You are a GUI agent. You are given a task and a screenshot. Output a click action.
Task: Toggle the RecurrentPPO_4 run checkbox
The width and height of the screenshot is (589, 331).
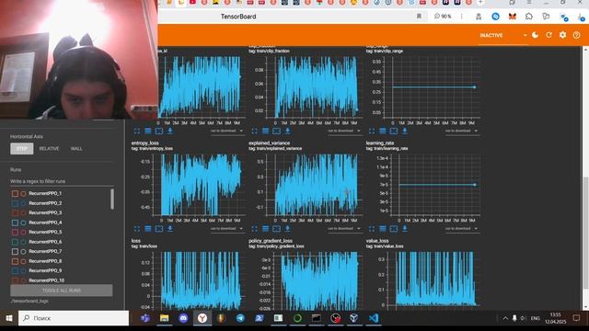pyautogui.click(x=15, y=223)
